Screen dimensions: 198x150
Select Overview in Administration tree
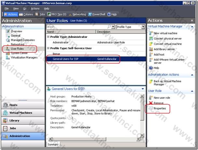click(16, 31)
